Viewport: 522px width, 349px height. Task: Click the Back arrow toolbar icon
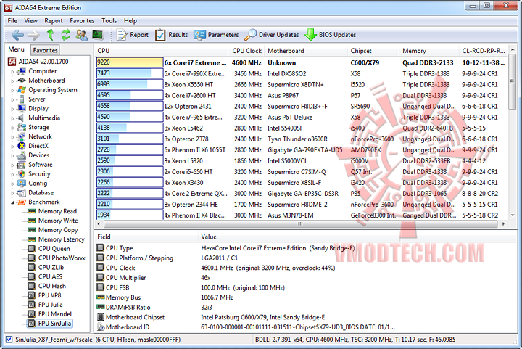17,35
